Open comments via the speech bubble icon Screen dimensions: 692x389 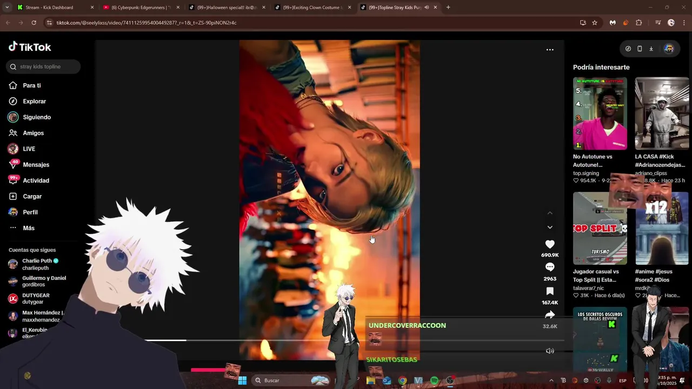coord(550,267)
